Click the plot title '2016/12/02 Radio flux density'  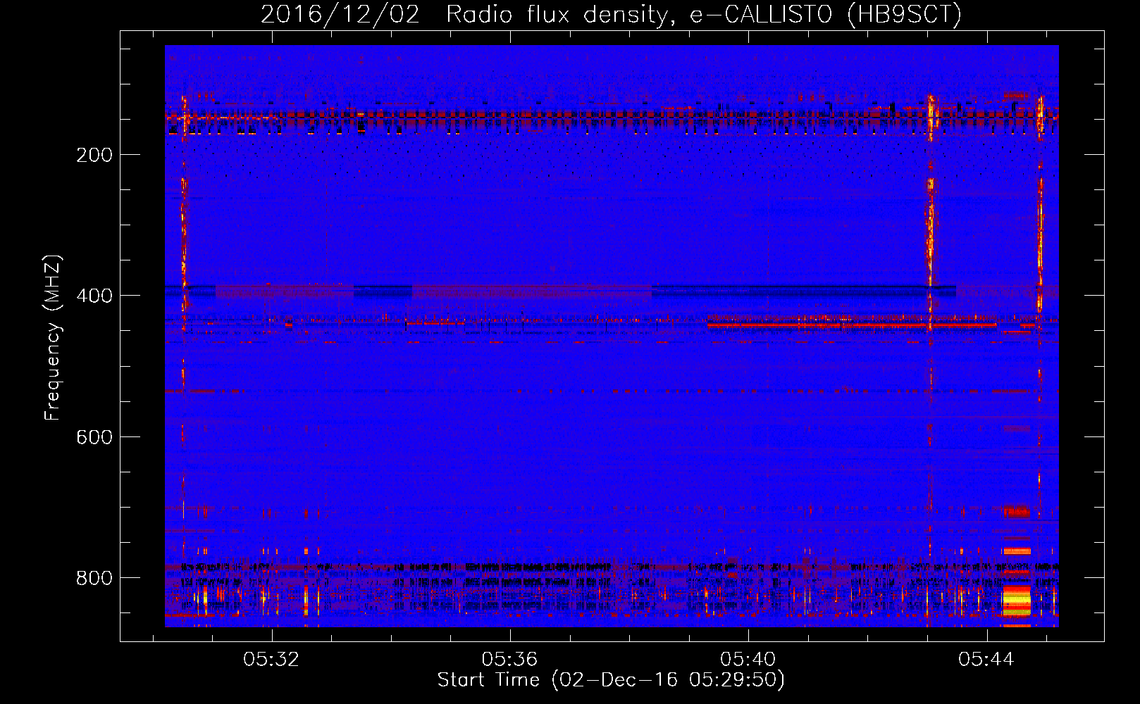pyautogui.click(x=611, y=14)
